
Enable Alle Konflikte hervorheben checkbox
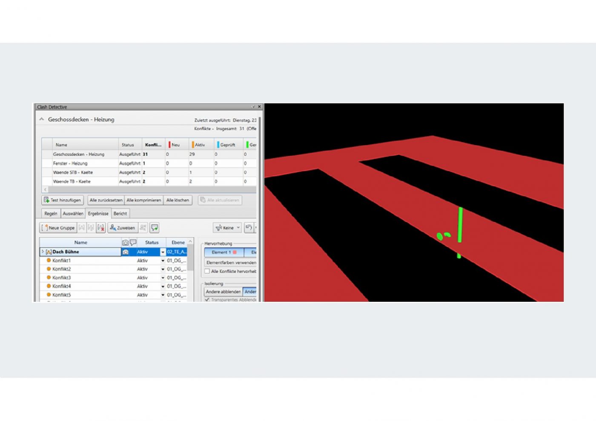[207, 271]
